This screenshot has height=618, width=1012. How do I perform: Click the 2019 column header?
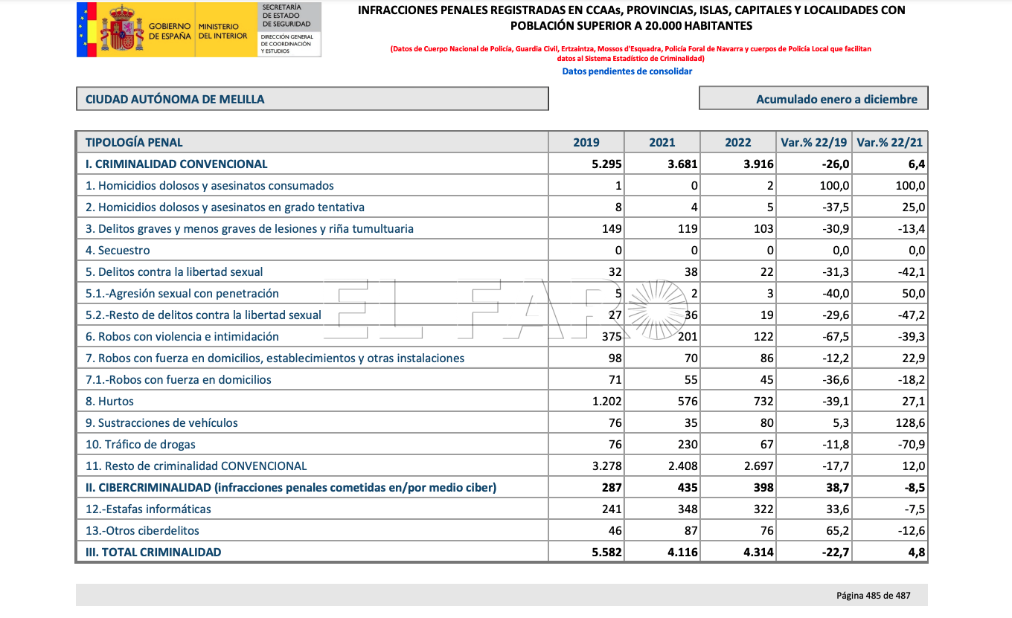pyautogui.click(x=586, y=142)
